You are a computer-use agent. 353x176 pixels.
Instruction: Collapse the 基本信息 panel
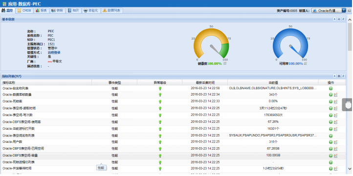point(334,19)
